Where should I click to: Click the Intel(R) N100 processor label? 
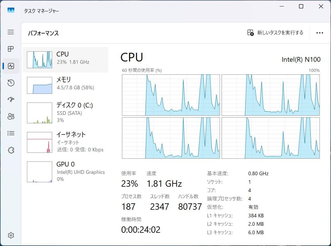(301, 59)
